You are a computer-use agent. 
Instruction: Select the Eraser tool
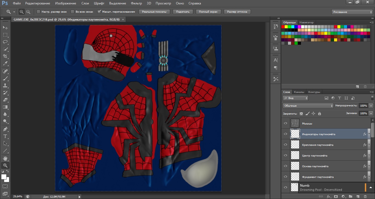coord(5,100)
